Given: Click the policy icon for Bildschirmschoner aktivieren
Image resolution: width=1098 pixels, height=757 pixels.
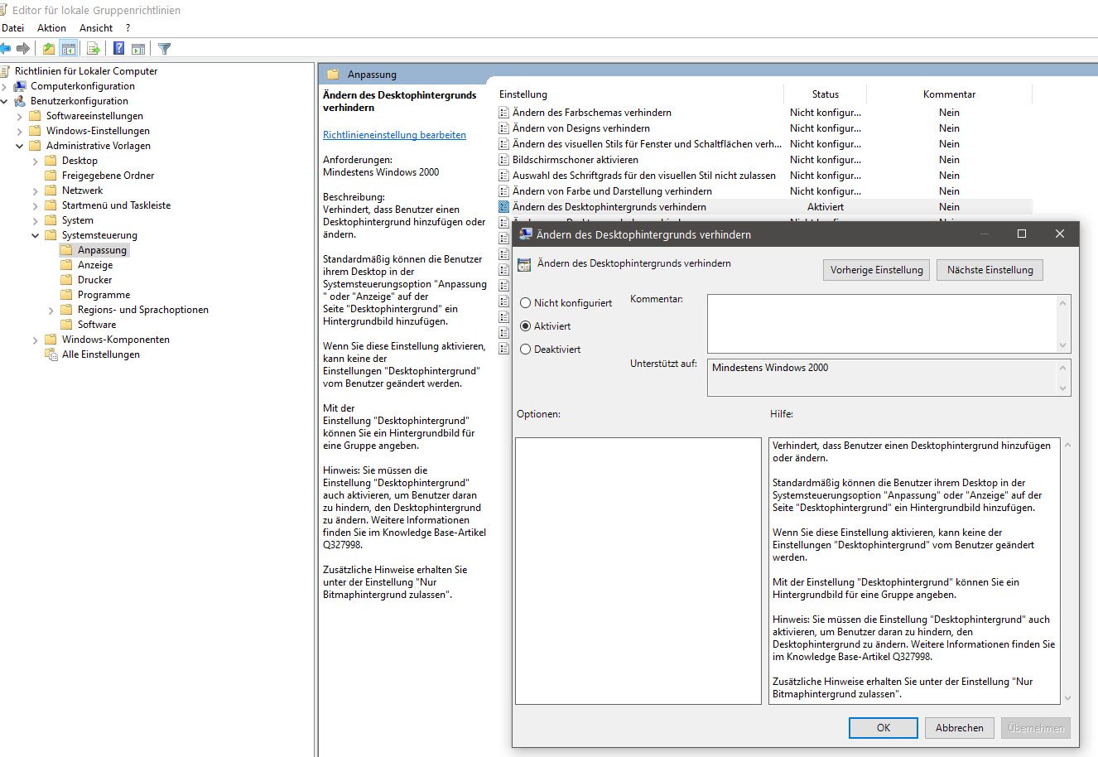Looking at the screenshot, I should 504,160.
